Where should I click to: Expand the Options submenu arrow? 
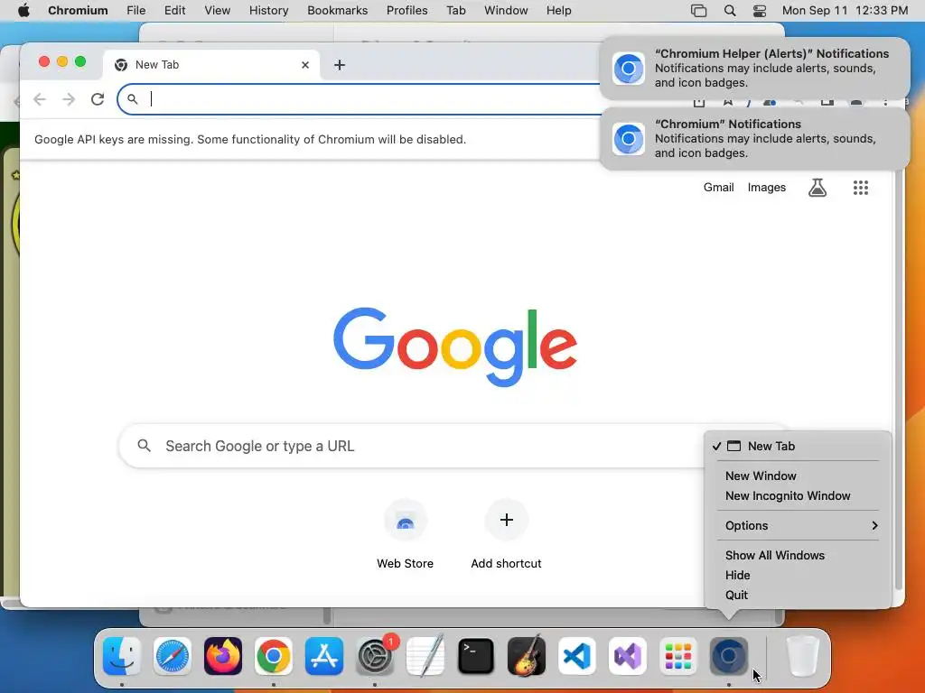click(x=874, y=526)
